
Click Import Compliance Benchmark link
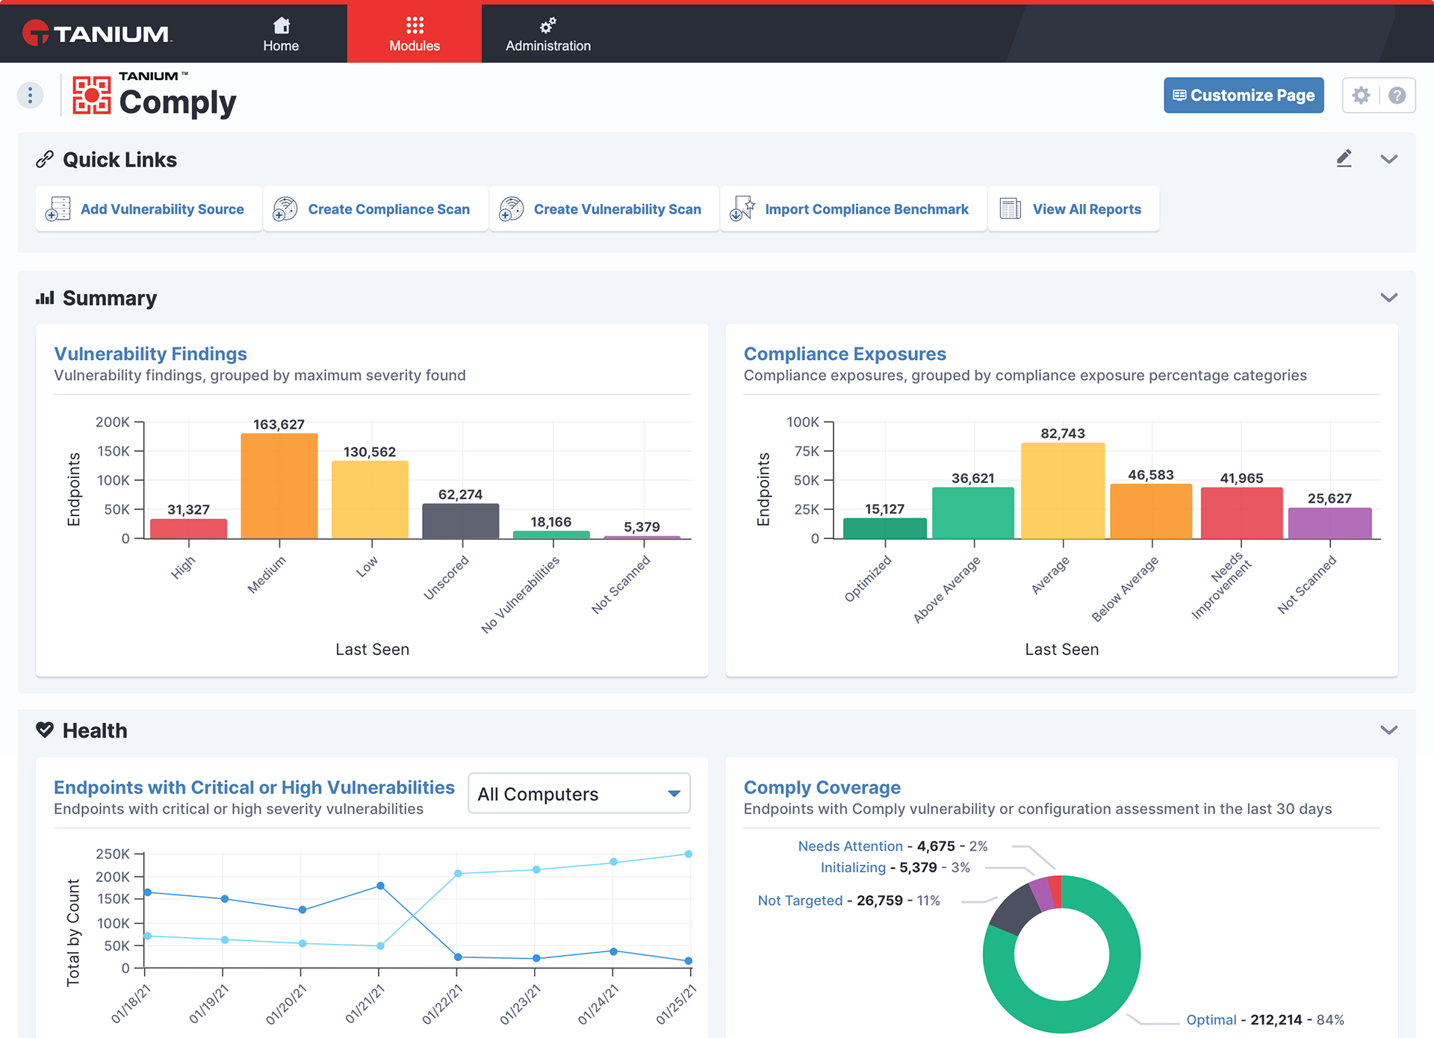(866, 209)
